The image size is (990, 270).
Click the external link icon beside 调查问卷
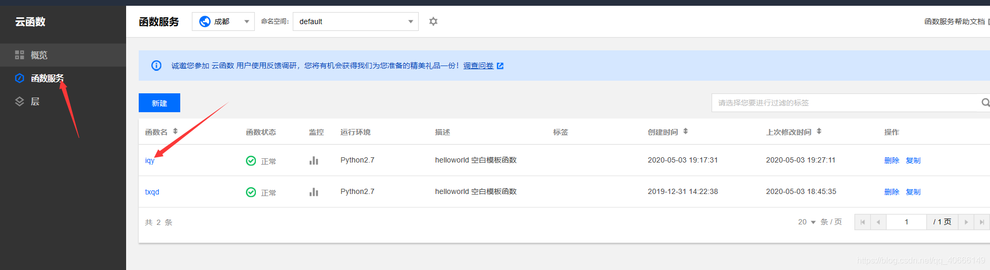tap(500, 66)
